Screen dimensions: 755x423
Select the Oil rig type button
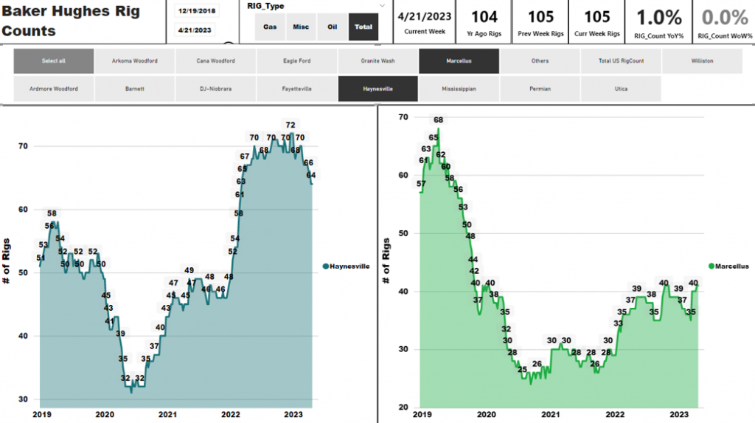tap(333, 27)
